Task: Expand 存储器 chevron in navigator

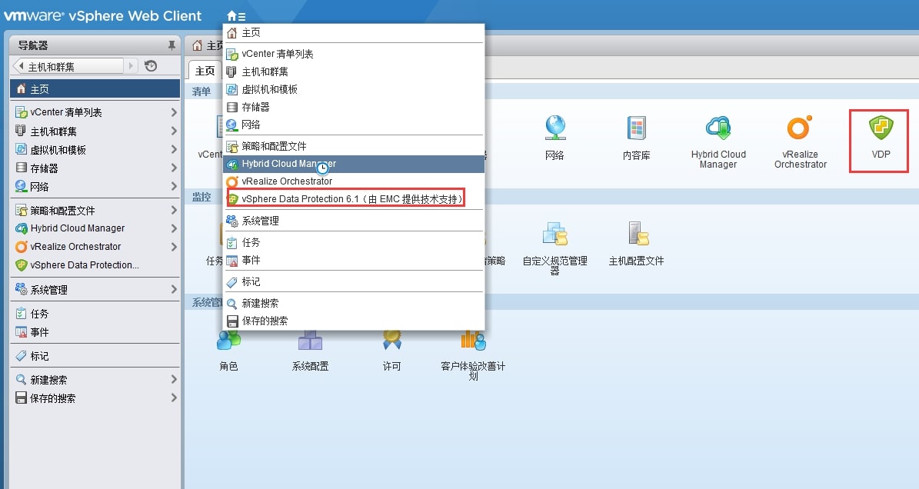Action: [174, 168]
